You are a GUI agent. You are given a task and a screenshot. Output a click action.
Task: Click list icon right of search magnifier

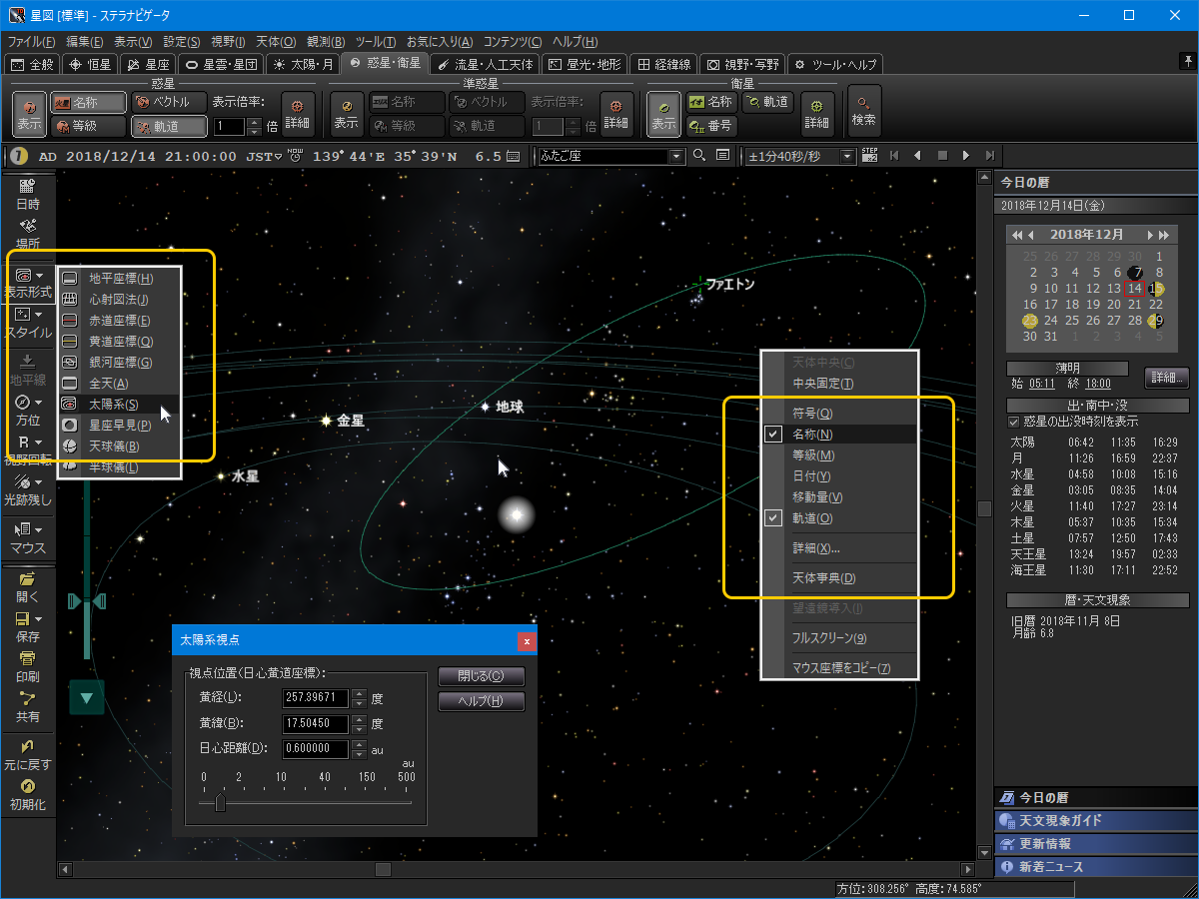pyautogui.click(x=721, y=156)
